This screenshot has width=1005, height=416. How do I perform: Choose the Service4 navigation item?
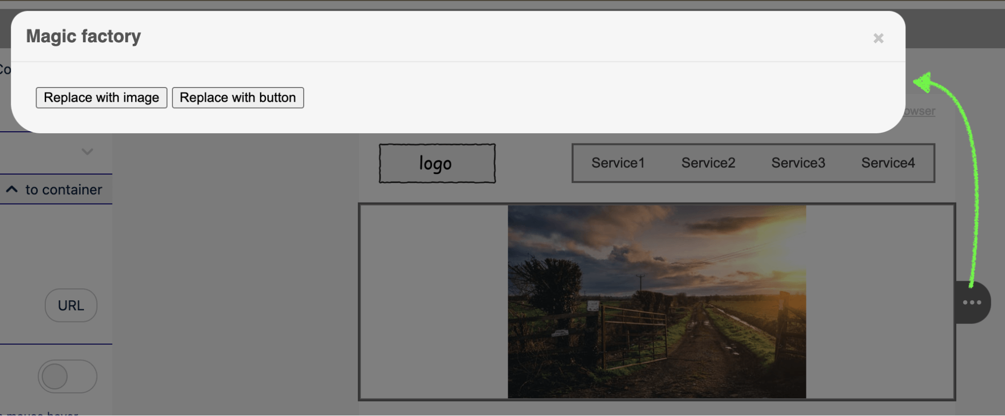[888, 163]
